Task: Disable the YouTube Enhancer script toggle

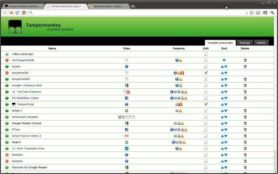Action: pos(7,92)
